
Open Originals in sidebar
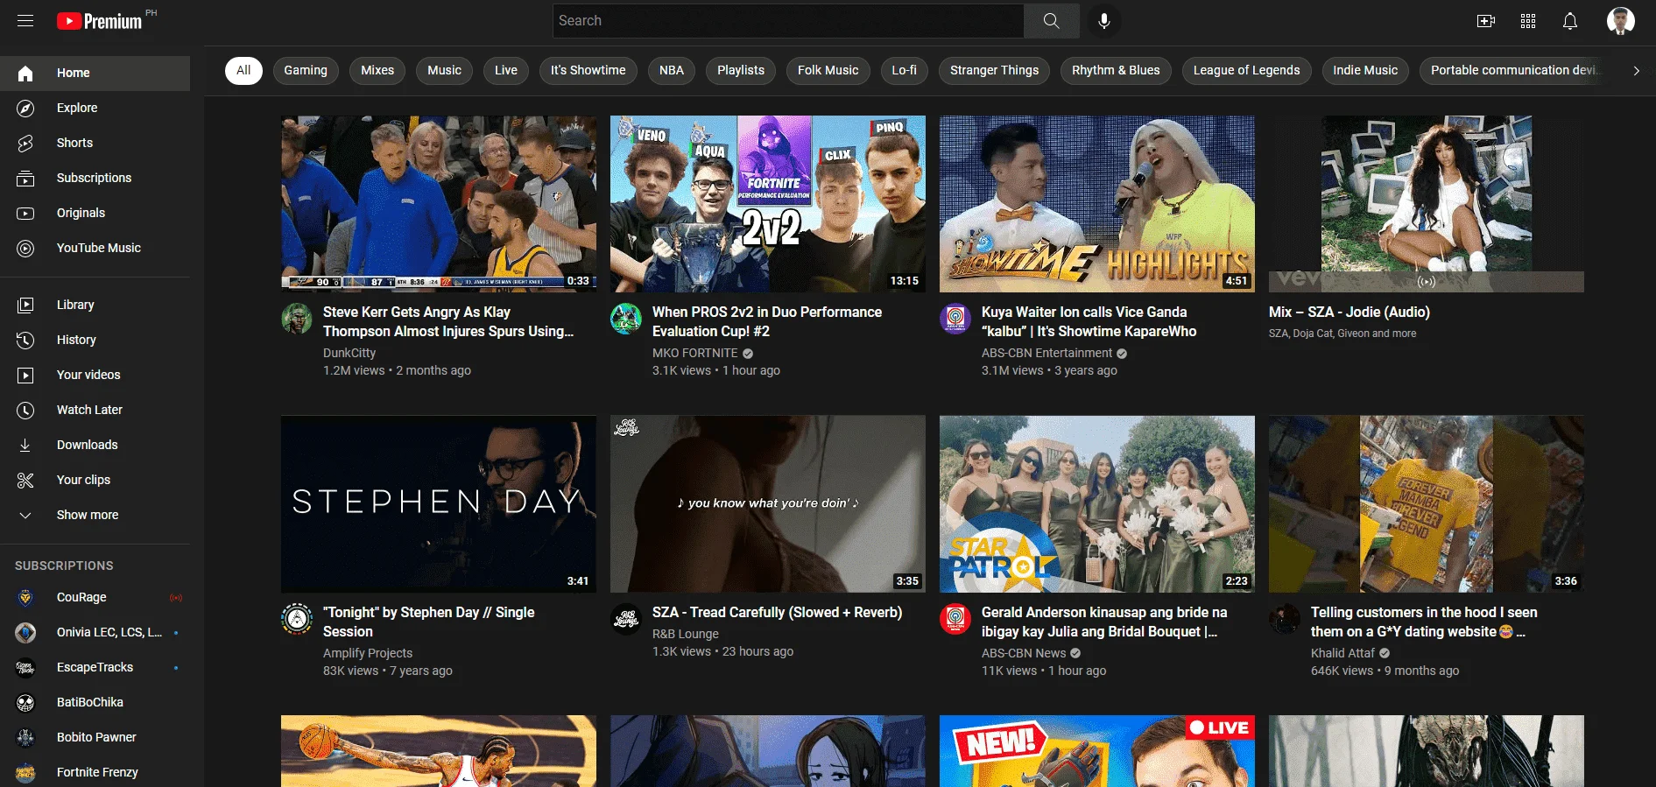pyautogui.click(x=95, y=214)
